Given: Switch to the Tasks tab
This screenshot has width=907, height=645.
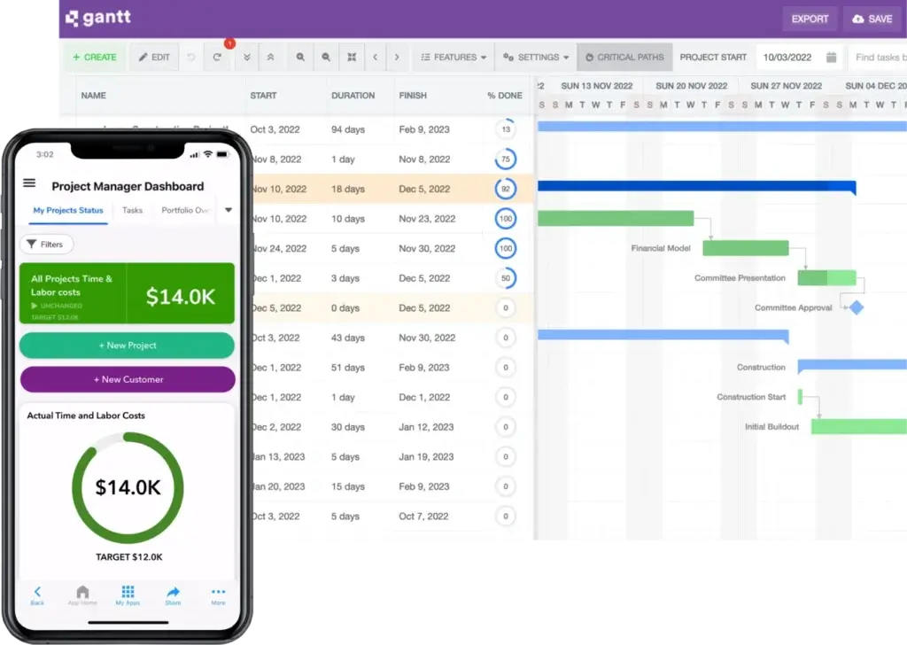Looking at the screenshot, I should click(x=132, y=211).
